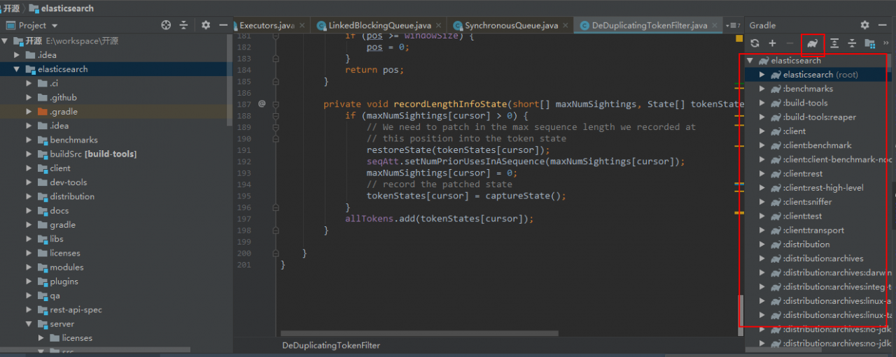This screenshot has height=357, width=896.
Task: Click DeDuplicatingTokenFilter breadcrumb below the editor
Action: [x=331, y=345]
